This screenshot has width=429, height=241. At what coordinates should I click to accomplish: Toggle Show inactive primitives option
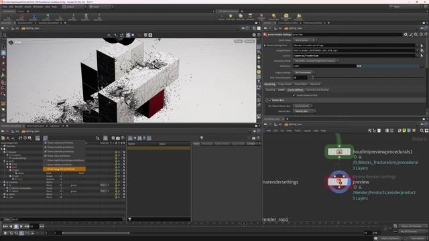tap(64, 143)
